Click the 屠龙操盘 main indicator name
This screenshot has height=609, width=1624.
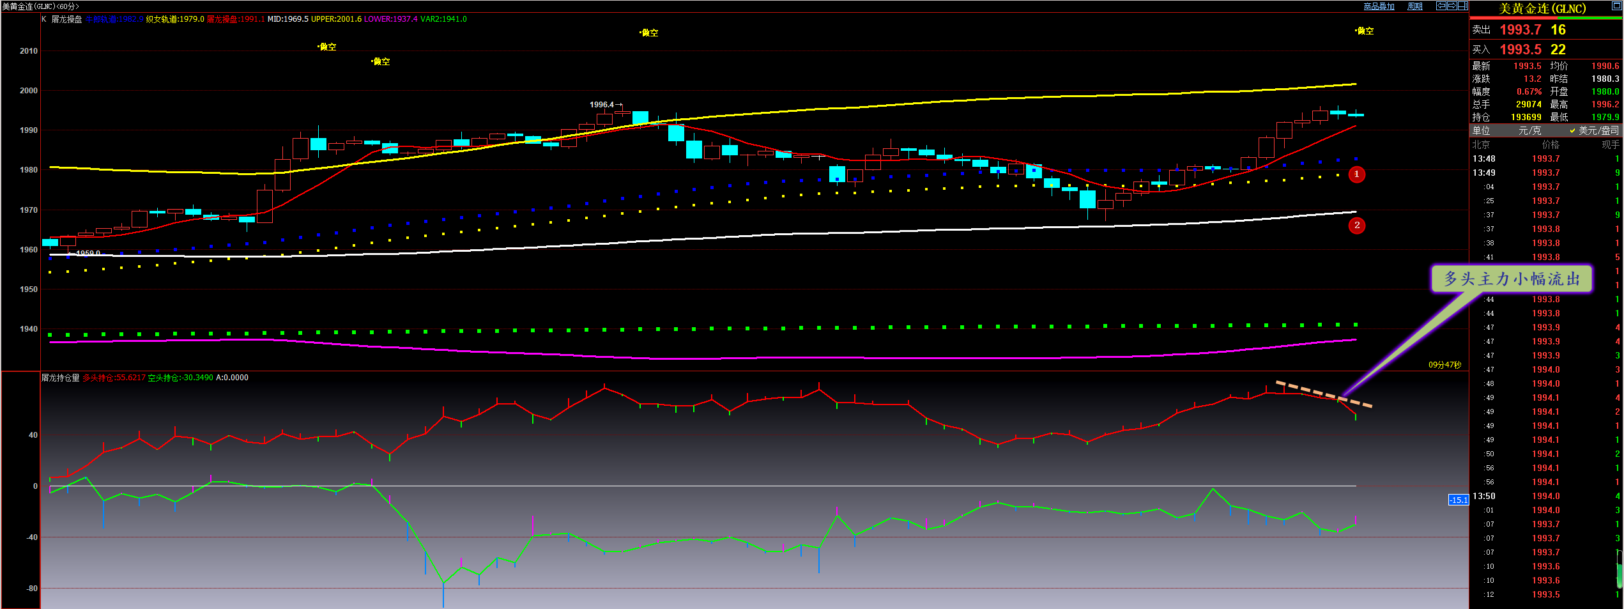pyautogui.click(x=66, y=19)
